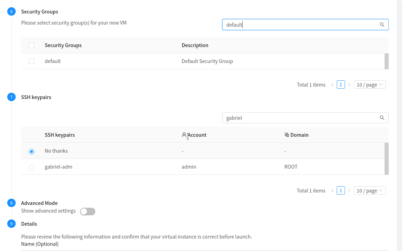The width and height of the screenshot is (405, 251).
Task: Click the step 9 circle icon
Action: 11,224
